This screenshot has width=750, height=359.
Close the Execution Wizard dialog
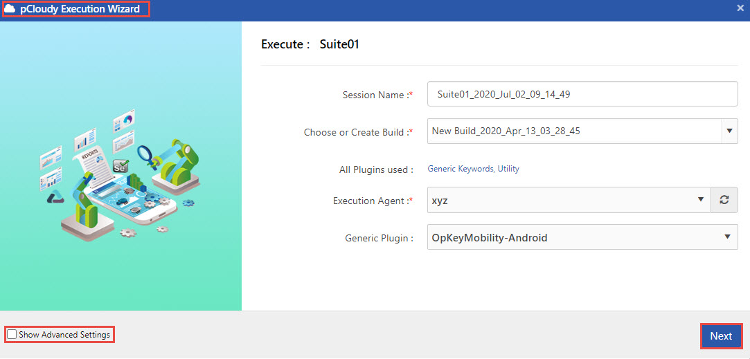click(x=740, y=8)
